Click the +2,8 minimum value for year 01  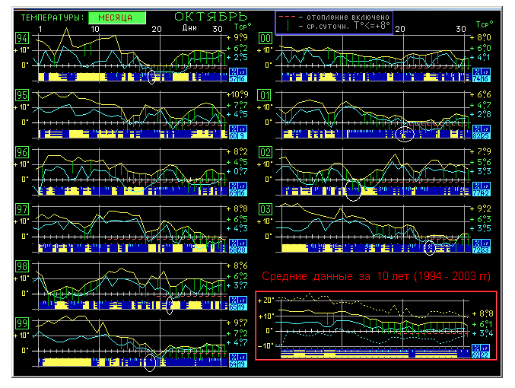[481, 114]
